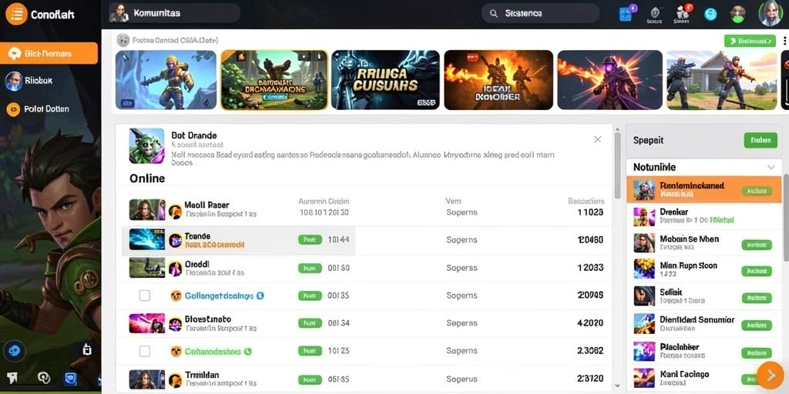The width and height of the screenshot is (789, 394).
Task: Open the green-shirt avatar icon in top bar
Action: [x=737, y=14]
